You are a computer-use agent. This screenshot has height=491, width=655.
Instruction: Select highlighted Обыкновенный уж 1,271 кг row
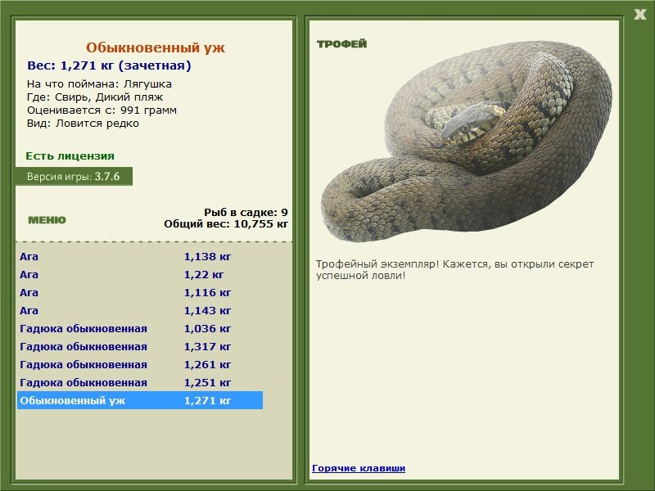pos(140,400)
